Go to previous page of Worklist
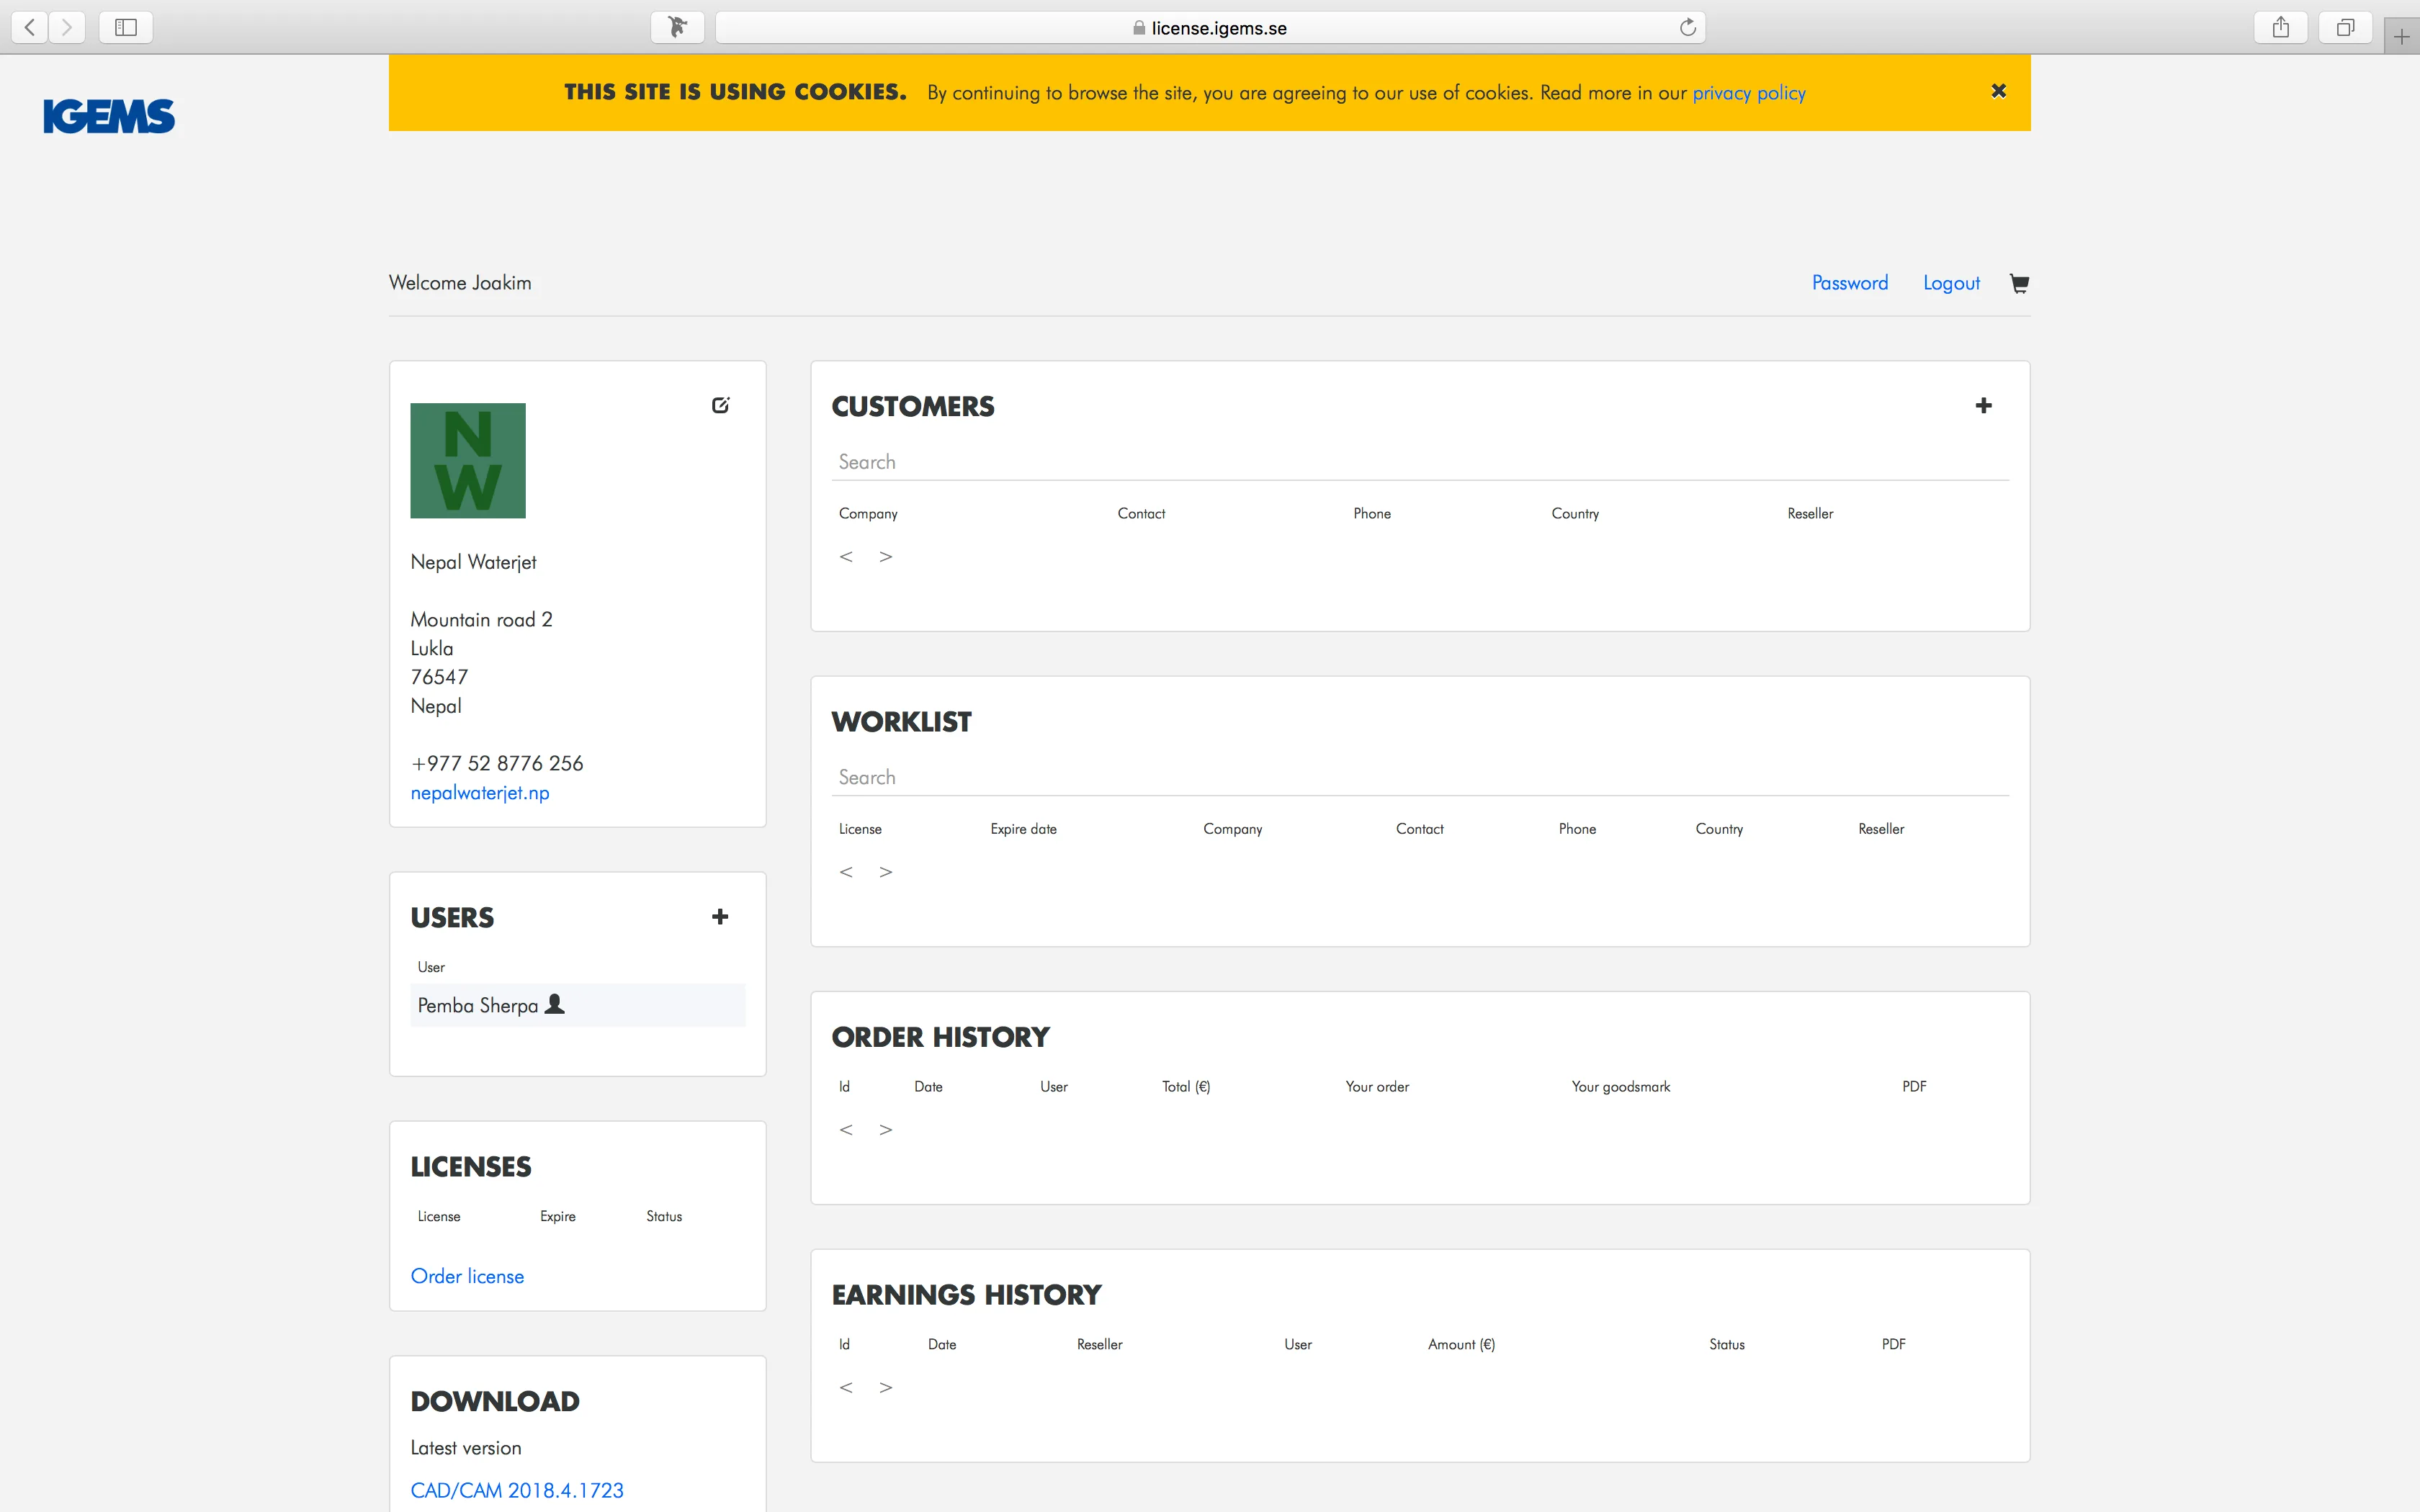Viewport: 2420px width, 1512px height. 846,872
